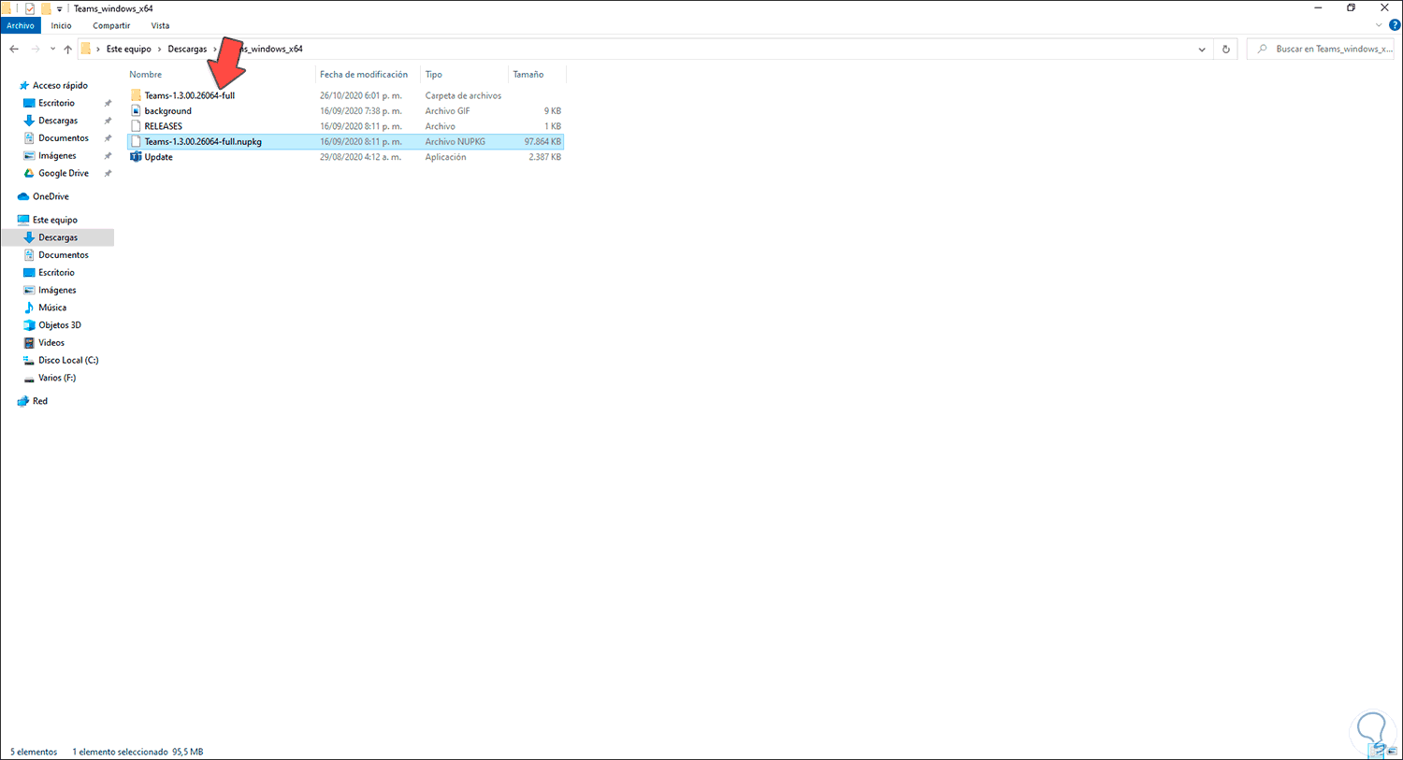Click the New folder icon in the title bar
1403x760 pixels.
click(x=45, y=8)
